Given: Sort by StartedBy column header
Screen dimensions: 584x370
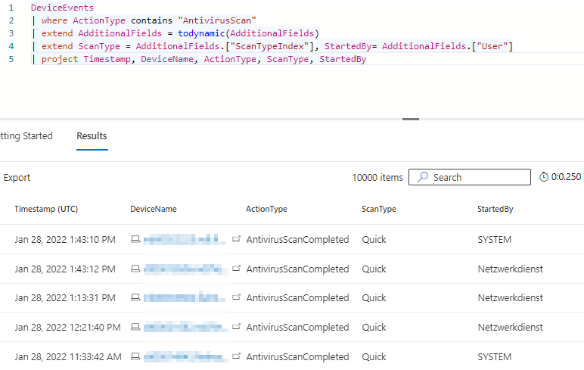Looking at the screenshot, I should (495, 209).
